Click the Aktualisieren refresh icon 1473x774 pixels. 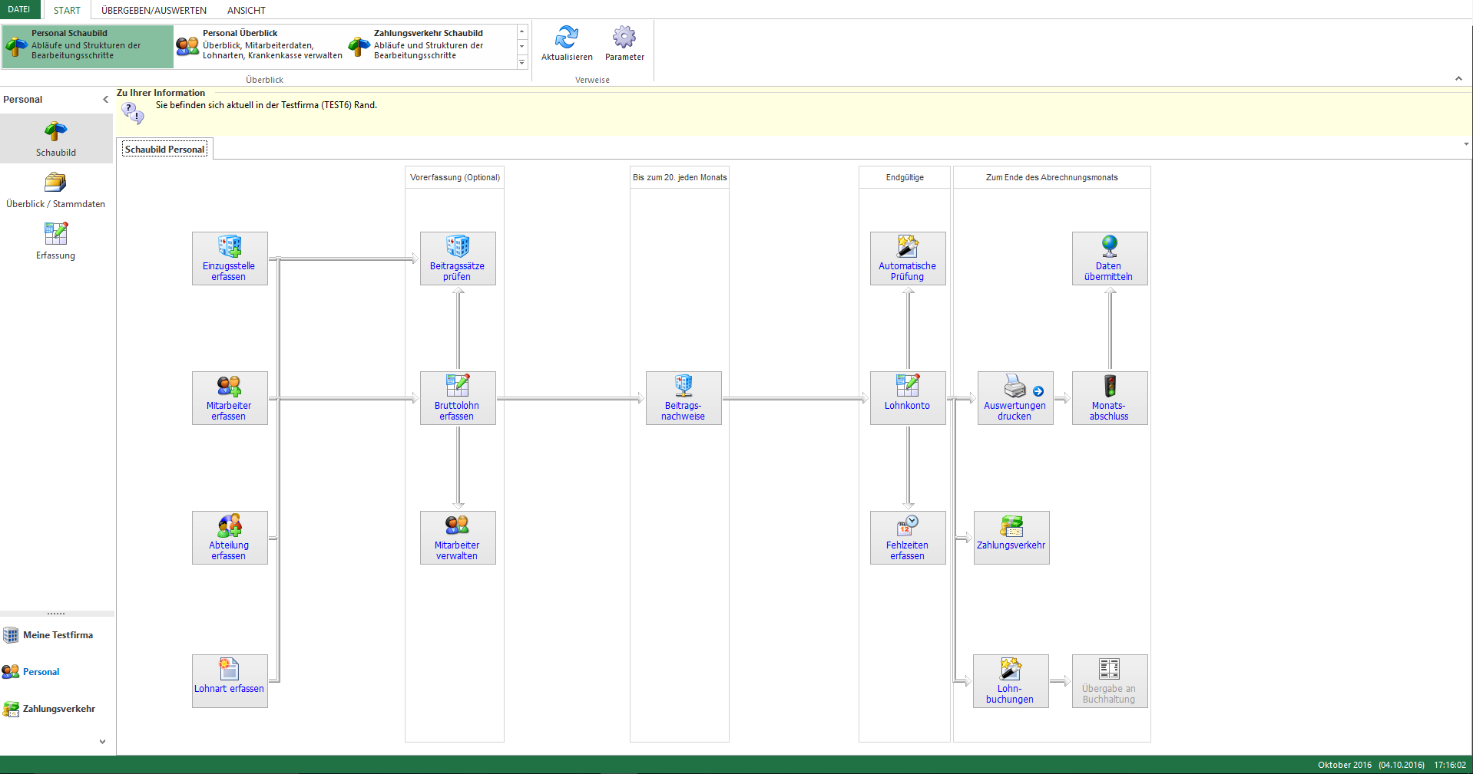(566, 38)
